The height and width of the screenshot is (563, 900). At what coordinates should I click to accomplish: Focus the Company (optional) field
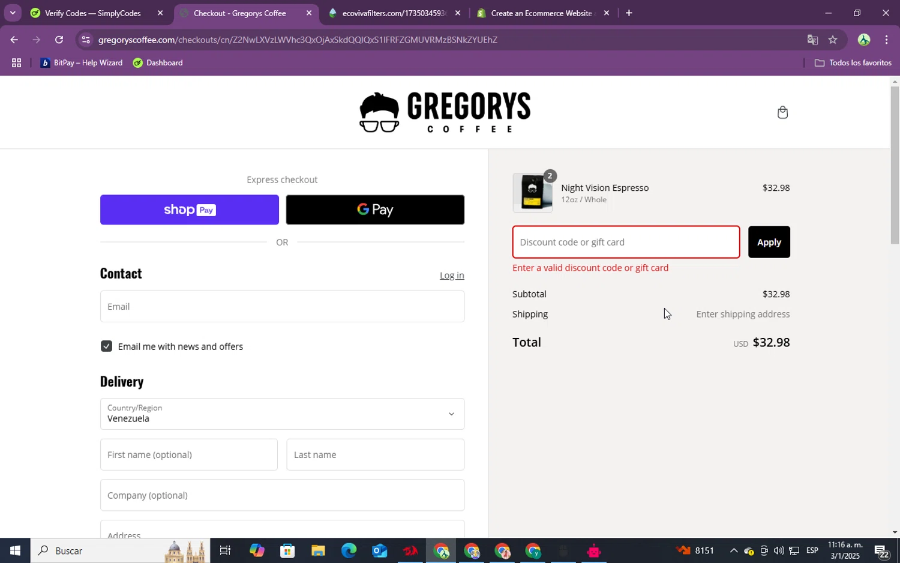(282, 495)
